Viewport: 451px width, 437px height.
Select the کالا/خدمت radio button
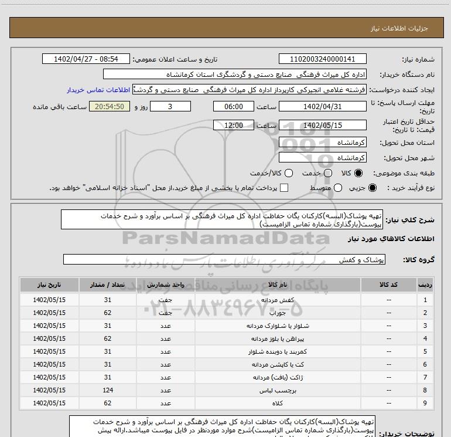(x=289, y=173)
